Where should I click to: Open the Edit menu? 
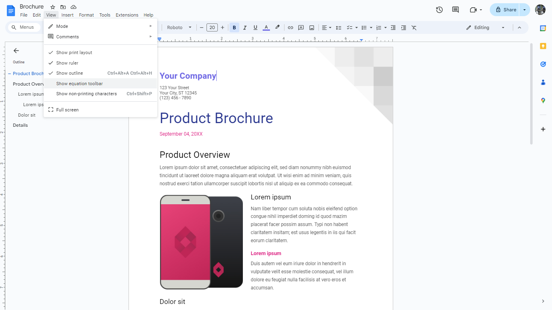[37, 15]
